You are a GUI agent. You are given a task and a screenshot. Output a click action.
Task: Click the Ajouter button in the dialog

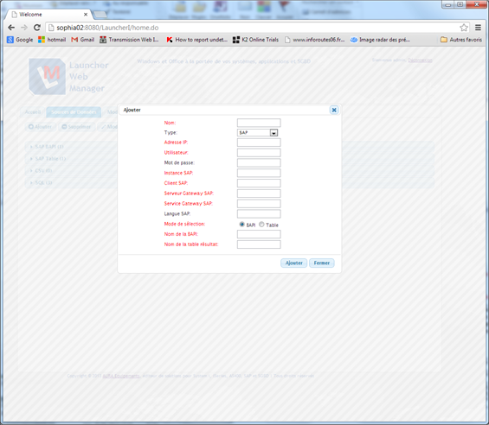click(293, 263)
